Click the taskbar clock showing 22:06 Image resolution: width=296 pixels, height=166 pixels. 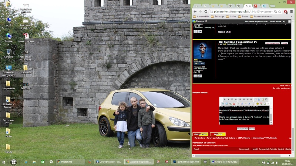pos(287,163)
